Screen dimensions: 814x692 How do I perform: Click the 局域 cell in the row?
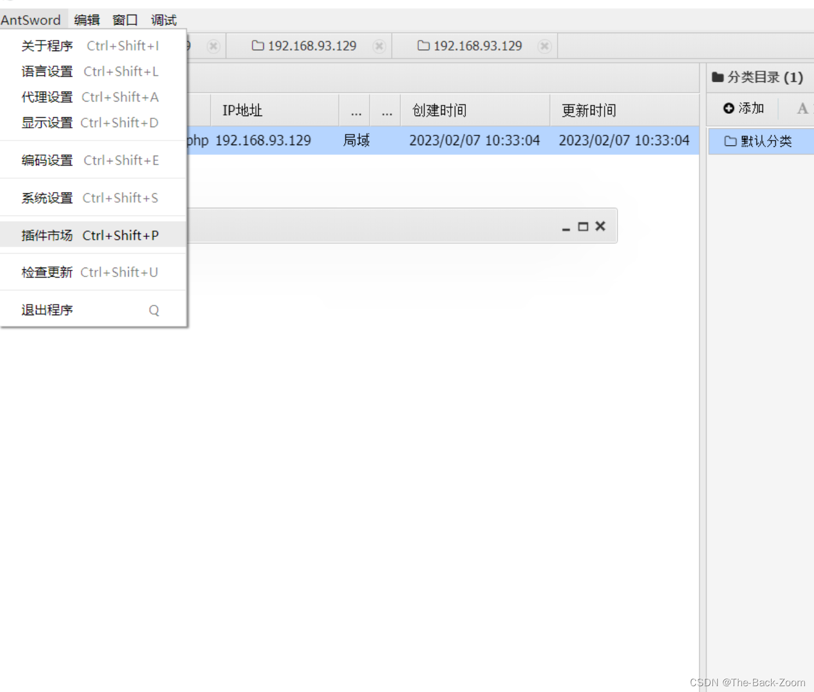[x=356, y=140]
